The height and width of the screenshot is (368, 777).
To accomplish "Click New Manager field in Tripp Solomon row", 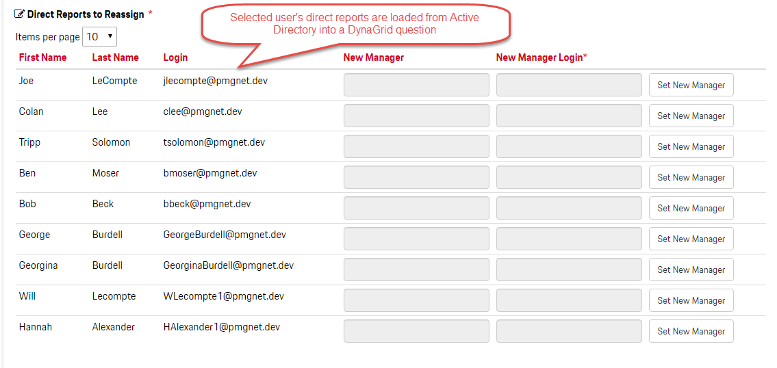I will tap(416, 146).
